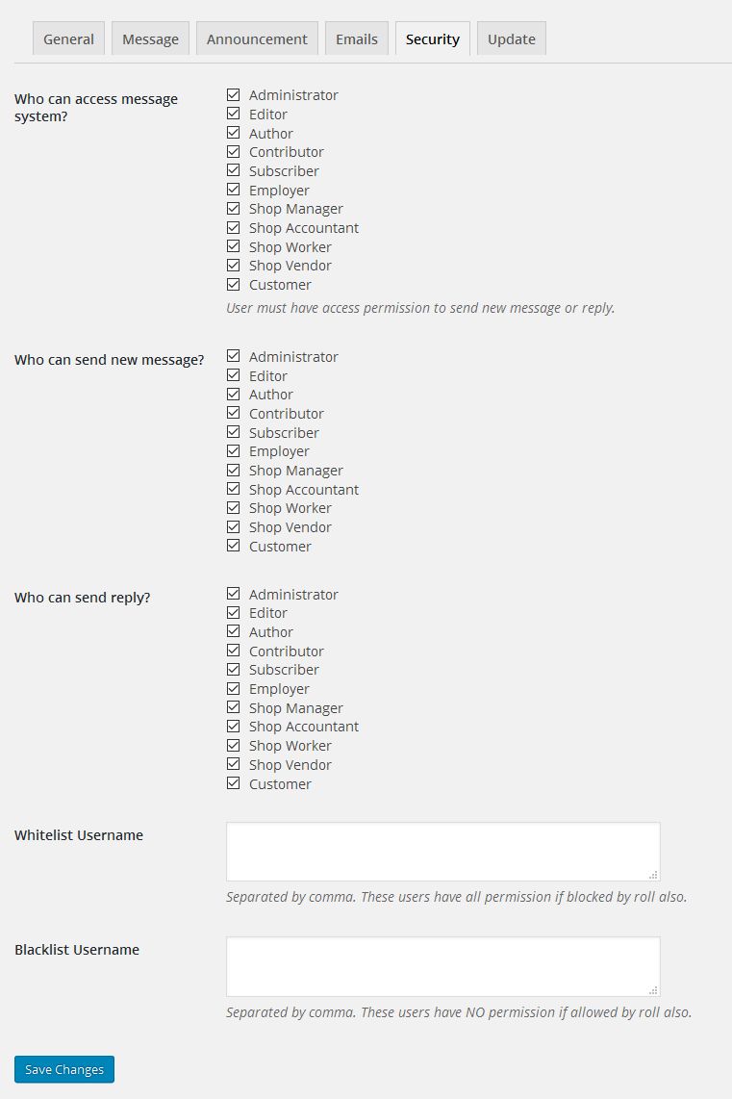Screen dimensions: 732x1099
Task: Uncheck Shop Accountant under send reply
Action: 233,726
